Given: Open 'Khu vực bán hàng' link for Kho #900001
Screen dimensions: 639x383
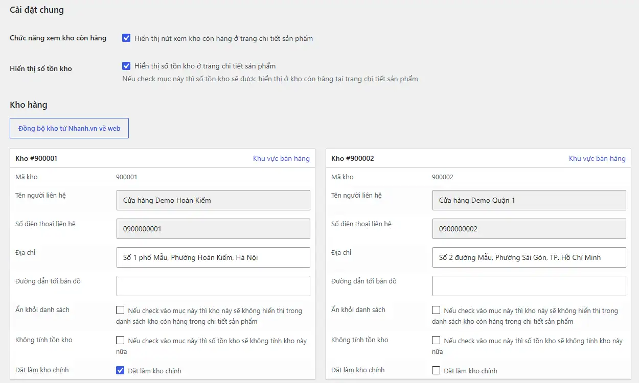Looking at the screenshot, I should 281,158.
